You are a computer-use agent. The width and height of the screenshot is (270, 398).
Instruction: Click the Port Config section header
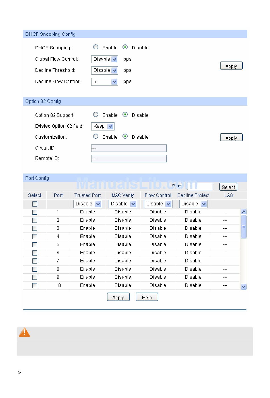(x=135, y=178)
